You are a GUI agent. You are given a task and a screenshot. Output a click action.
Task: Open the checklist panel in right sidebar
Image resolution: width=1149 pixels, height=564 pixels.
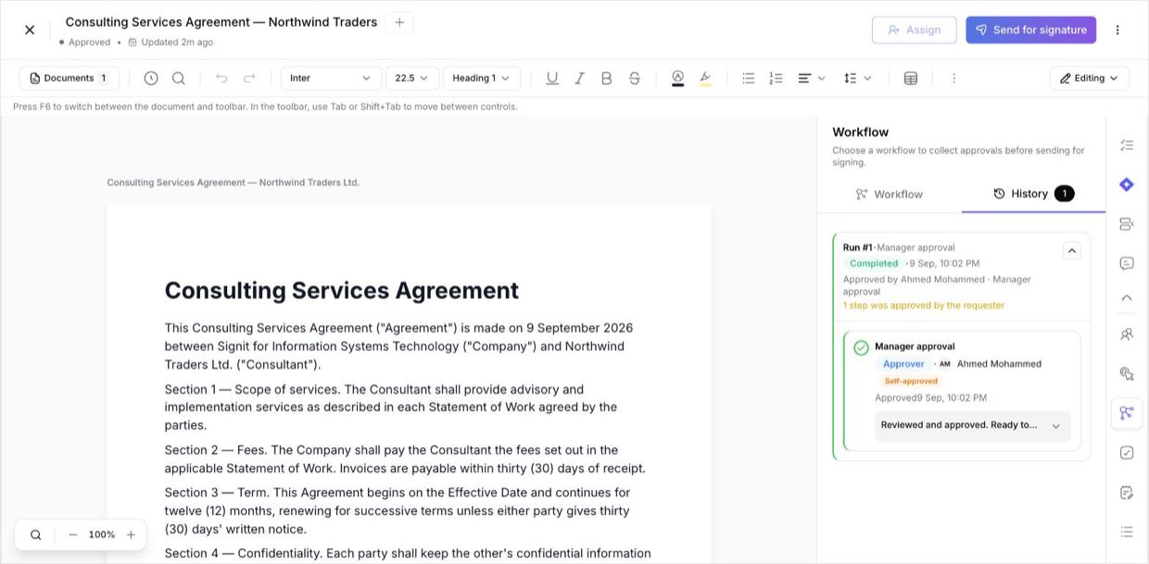[x=1127, y=145]
